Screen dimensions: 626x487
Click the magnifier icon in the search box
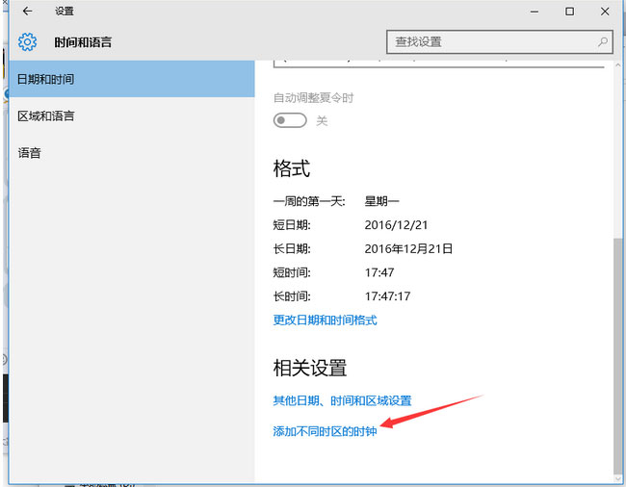click(x=603, y=42)
